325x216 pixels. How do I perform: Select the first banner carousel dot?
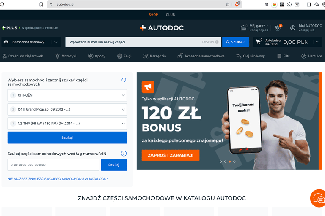click(221, 162)
